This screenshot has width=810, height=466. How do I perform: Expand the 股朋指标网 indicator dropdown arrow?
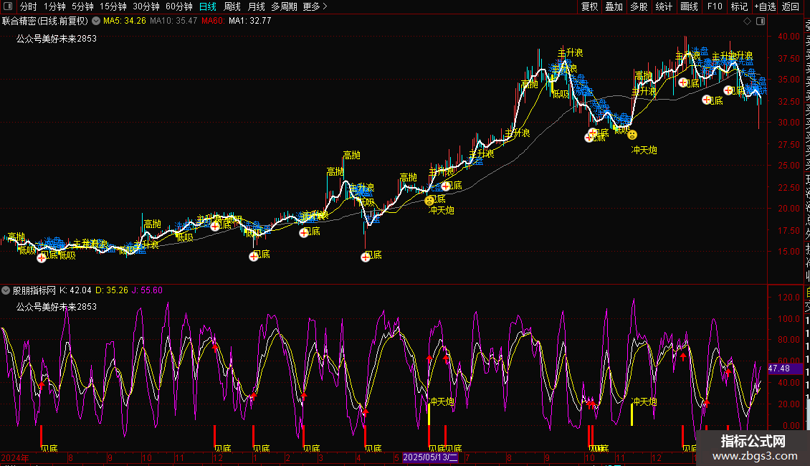pyautogui.click(x=6, y=290)
